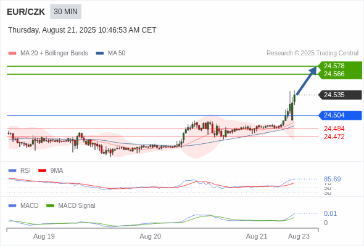
Task: Click the blue upward trend arrow
Action: [x=307, y=81]
